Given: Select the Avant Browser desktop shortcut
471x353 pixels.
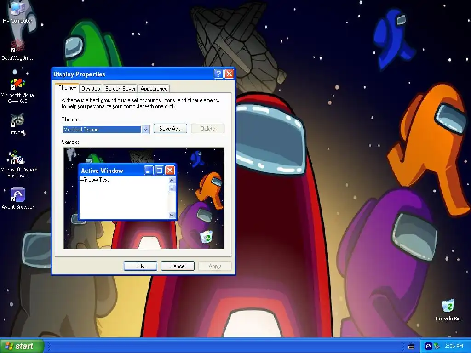Looking at the screenshot, I should (18, 198).
